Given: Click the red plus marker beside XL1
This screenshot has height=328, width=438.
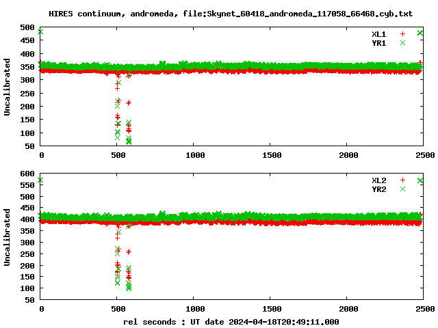Looking at the screenshot, I should [402, 34].
